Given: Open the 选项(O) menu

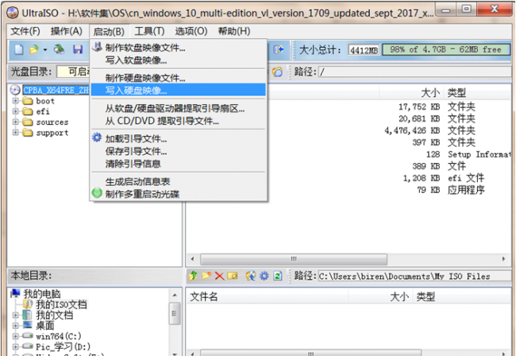Looking at the screenshot, I should (191, 31).
